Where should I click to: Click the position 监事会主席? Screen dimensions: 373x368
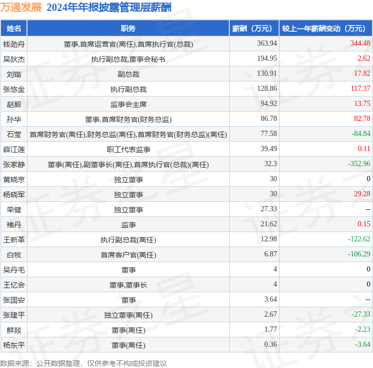click(x=129, y=104)
